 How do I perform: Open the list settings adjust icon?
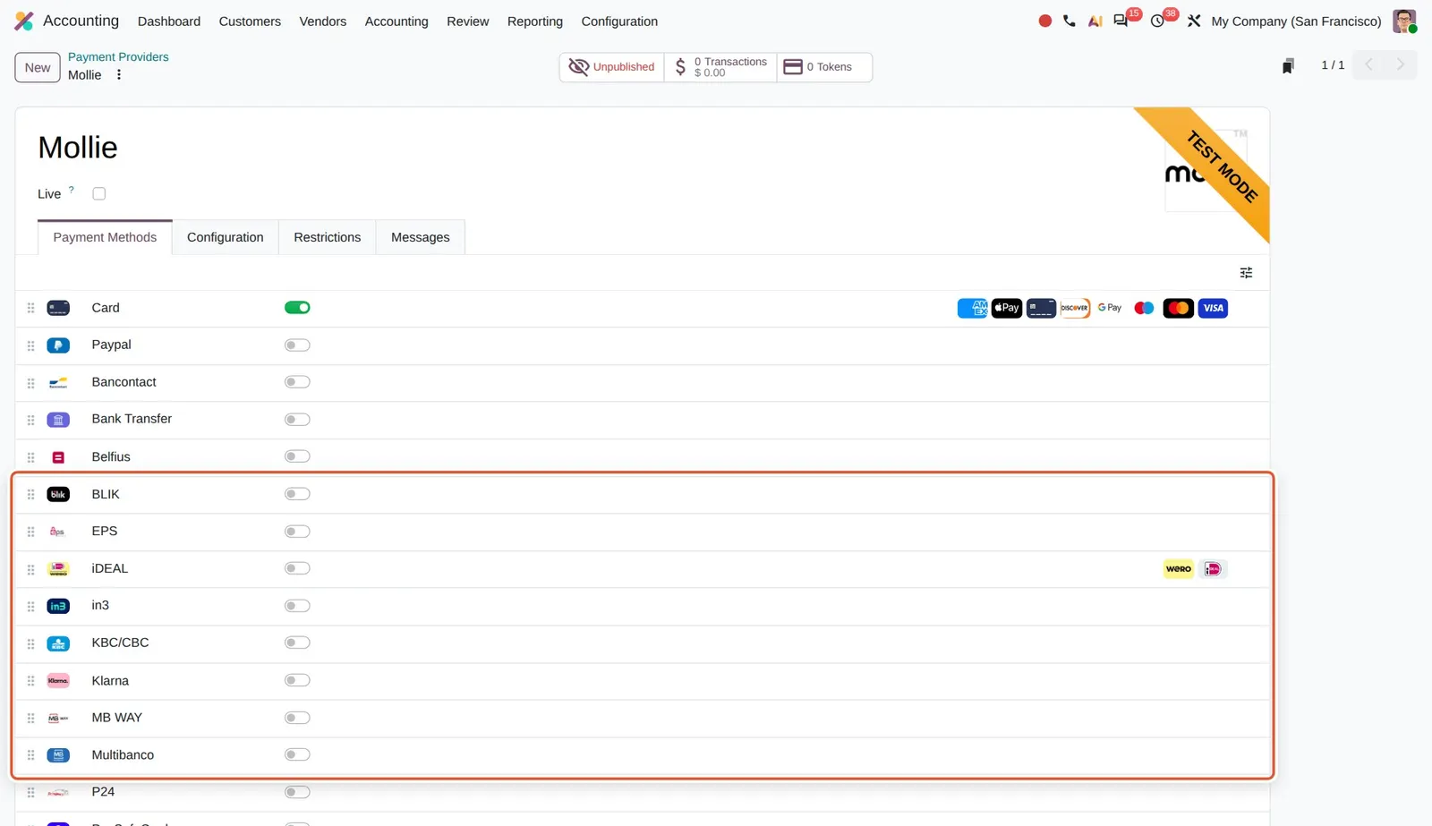(1246, 273)
